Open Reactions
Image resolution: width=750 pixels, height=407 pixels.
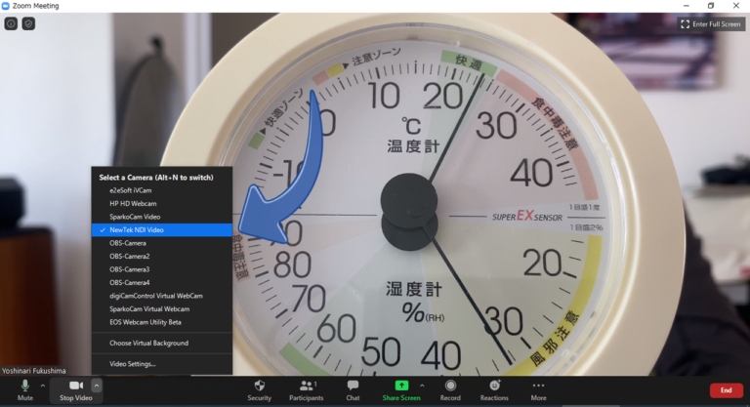494,390
